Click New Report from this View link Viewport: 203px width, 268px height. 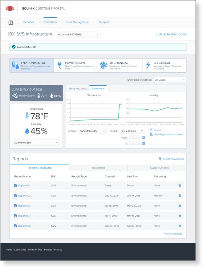tap(168, 134)
